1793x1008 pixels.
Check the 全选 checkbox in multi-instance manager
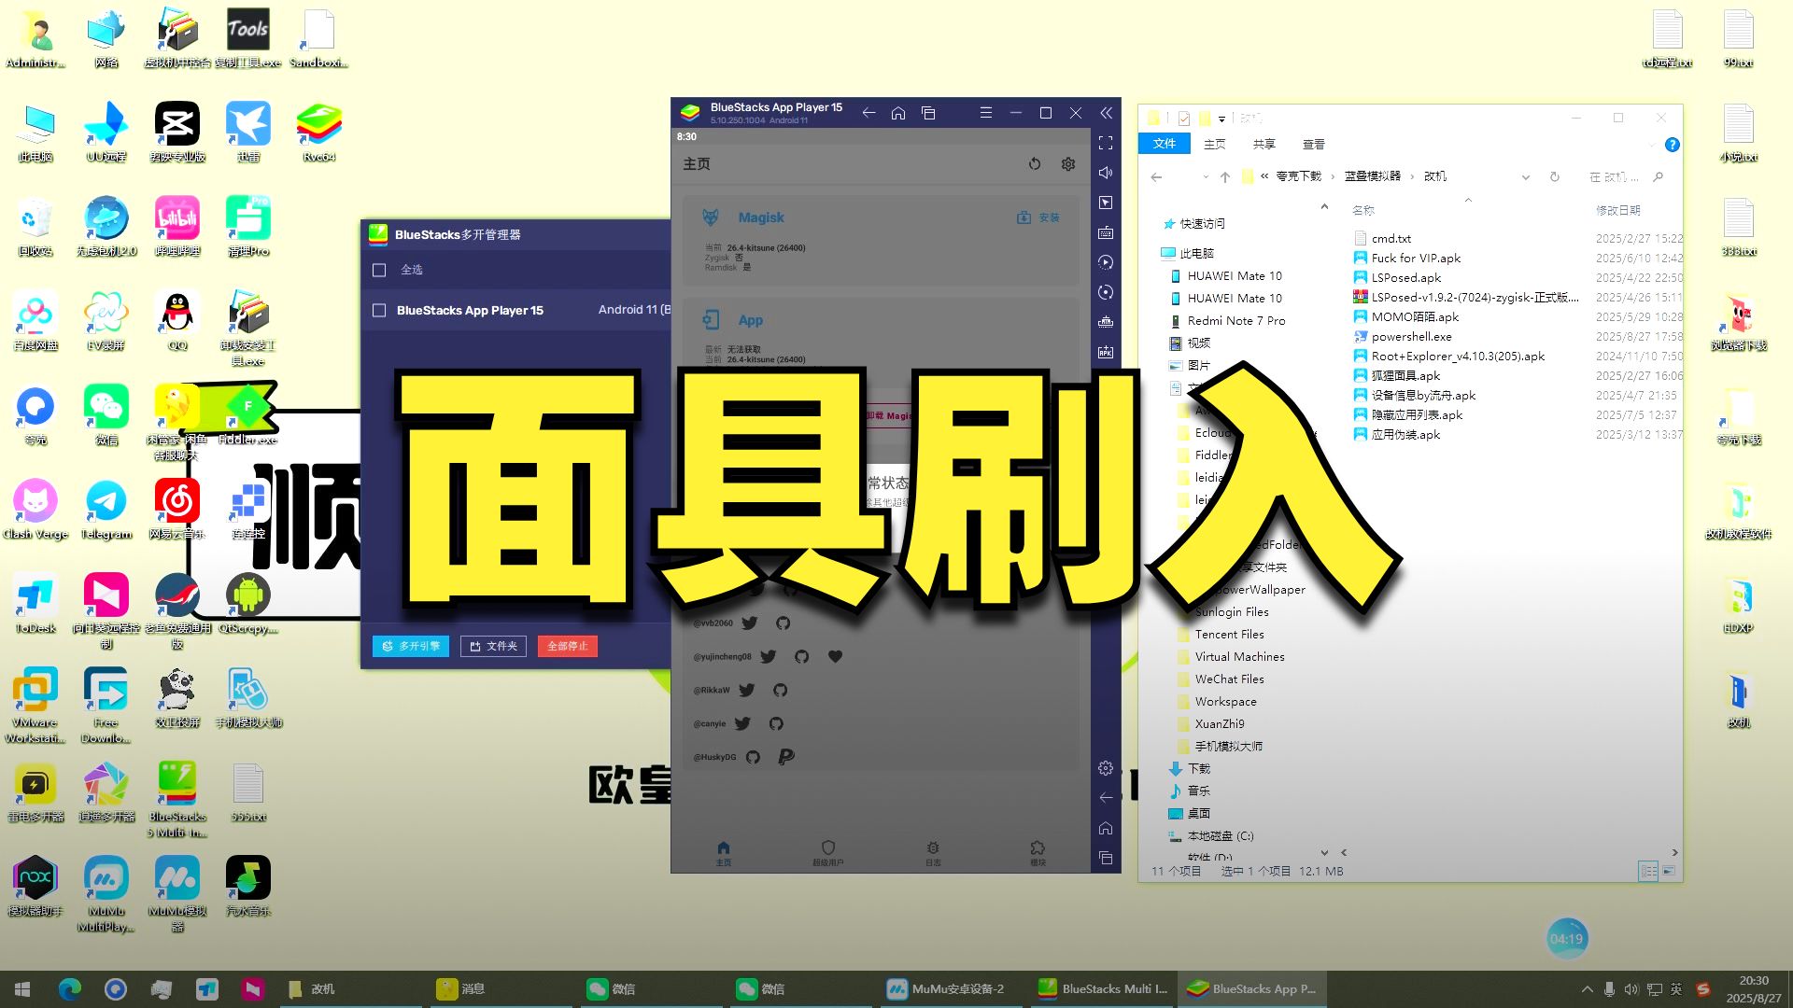pos(379,270)
